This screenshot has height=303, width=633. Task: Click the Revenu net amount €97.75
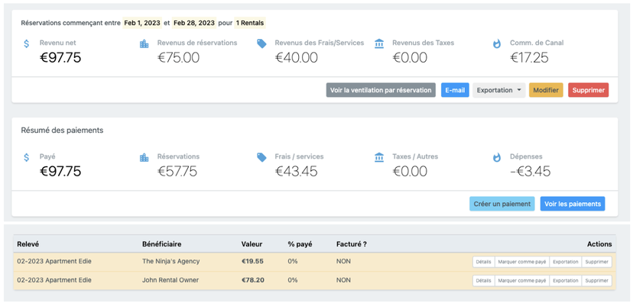(x=60, y=58)
